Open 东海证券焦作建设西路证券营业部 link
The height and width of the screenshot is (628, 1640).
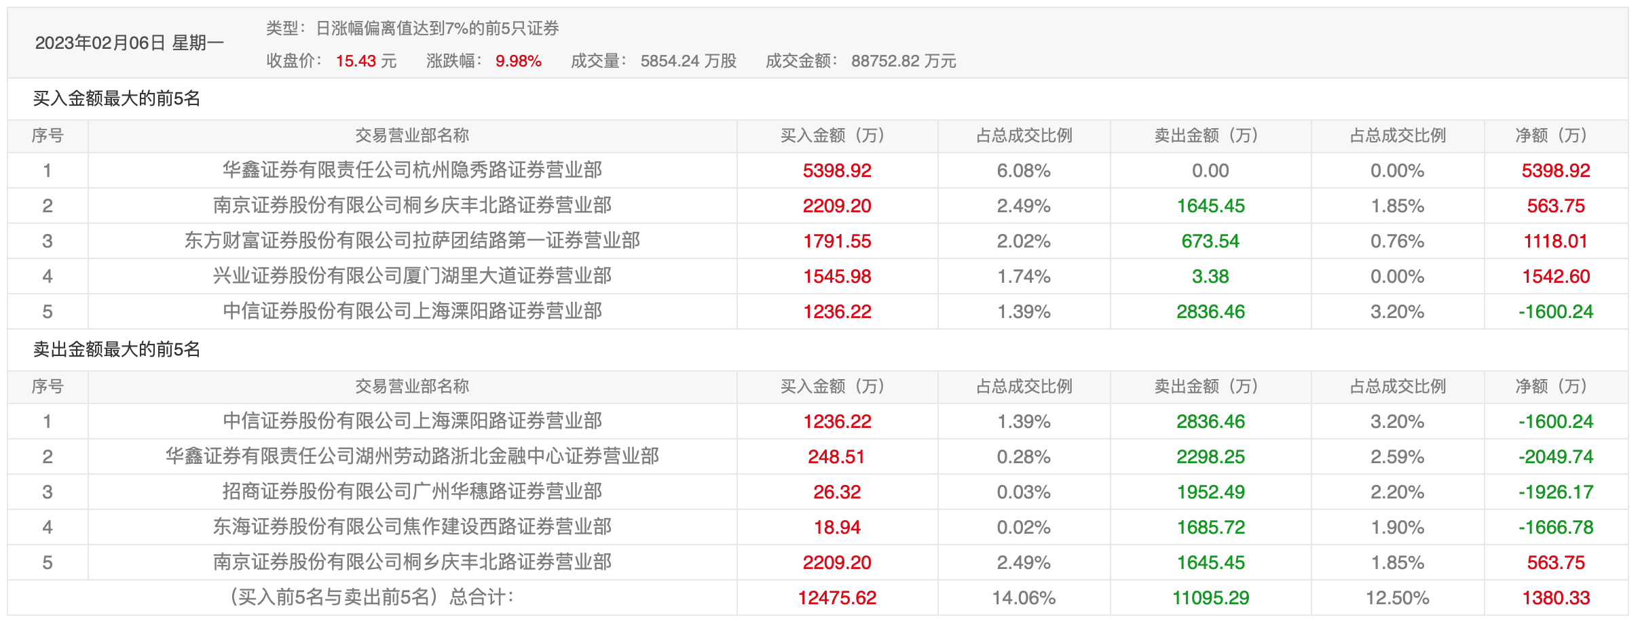pyautogui.click(x=412, y=527)
